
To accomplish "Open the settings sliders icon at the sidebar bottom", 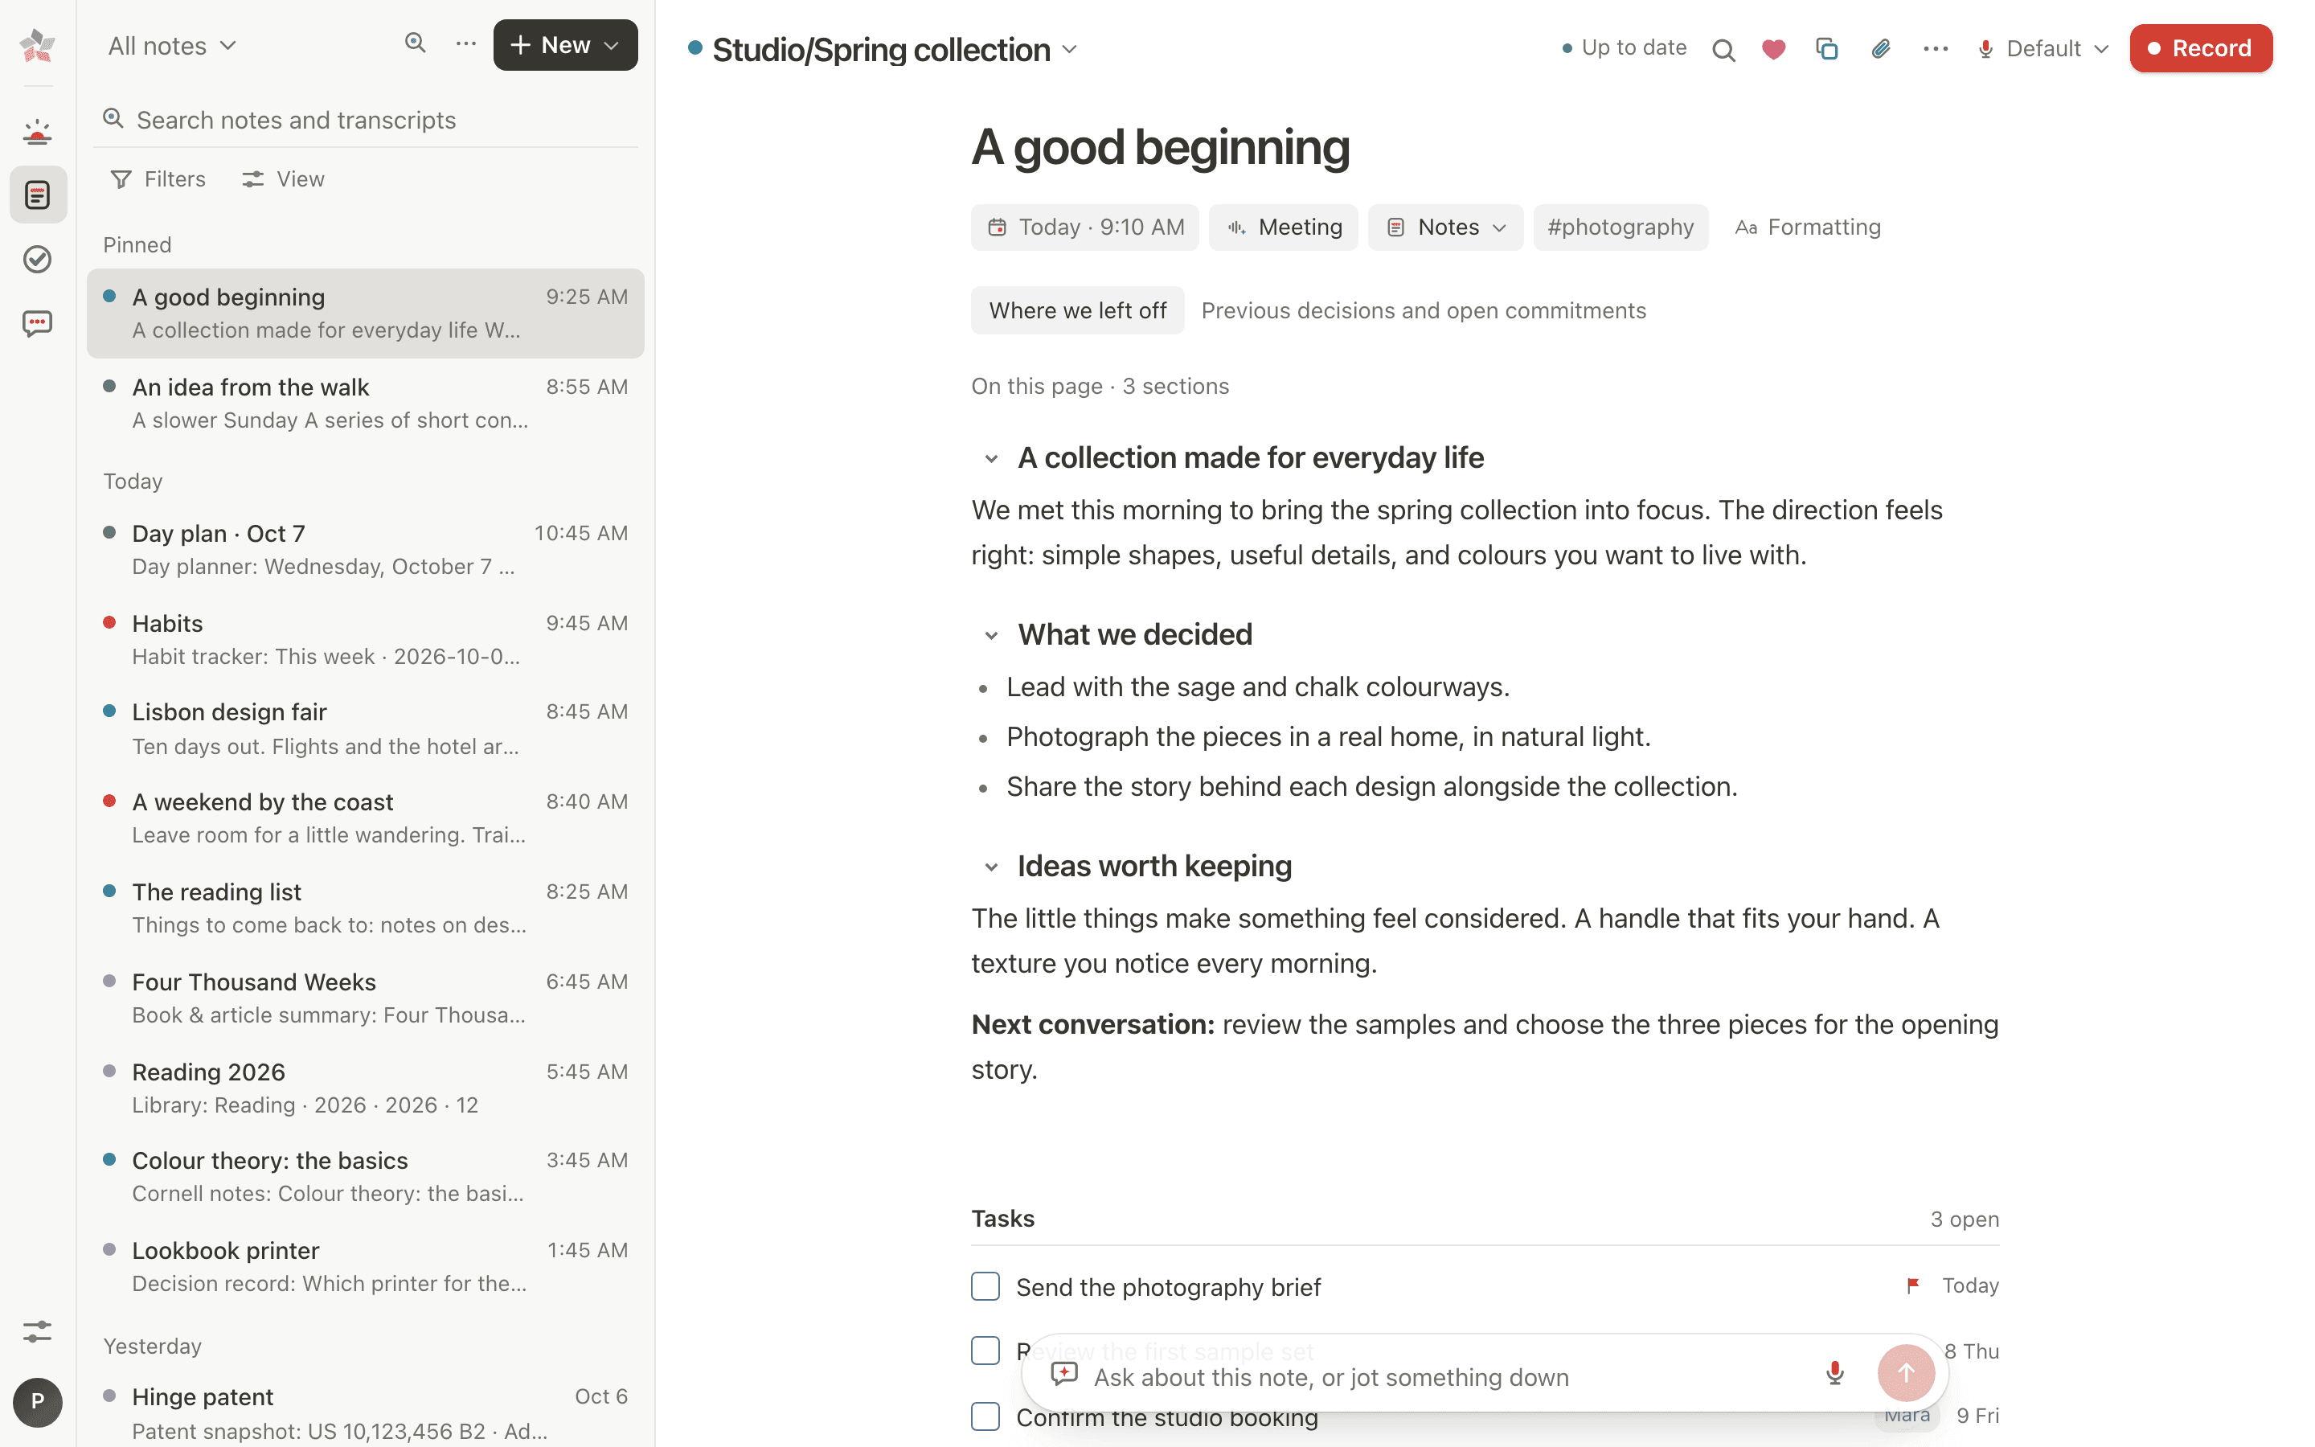I will click(37, 1331).
